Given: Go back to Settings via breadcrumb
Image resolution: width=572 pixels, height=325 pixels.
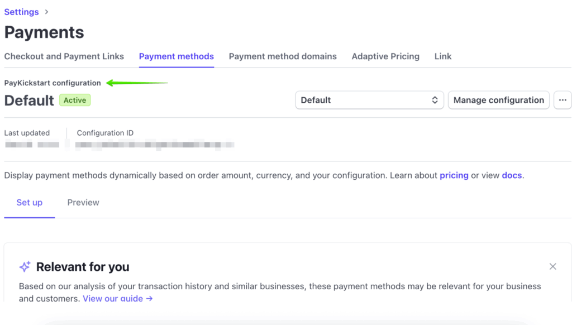Looking at the screenshot, I should tap(21, 12).
